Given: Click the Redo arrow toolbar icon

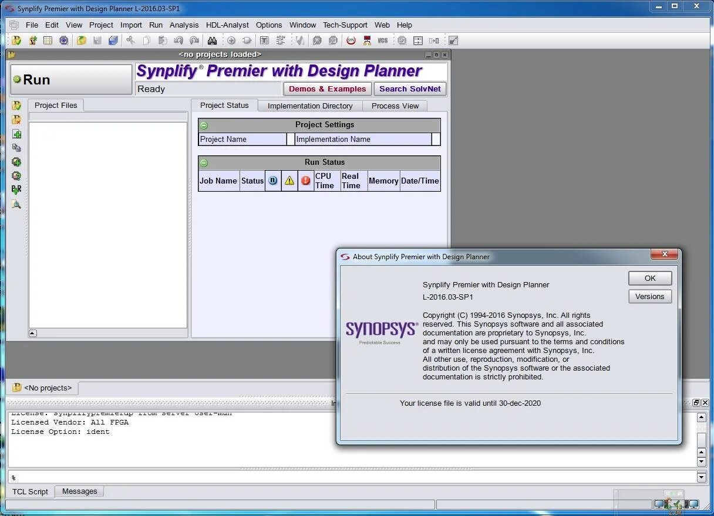Looking at the screenshot, I should point(194,40).
